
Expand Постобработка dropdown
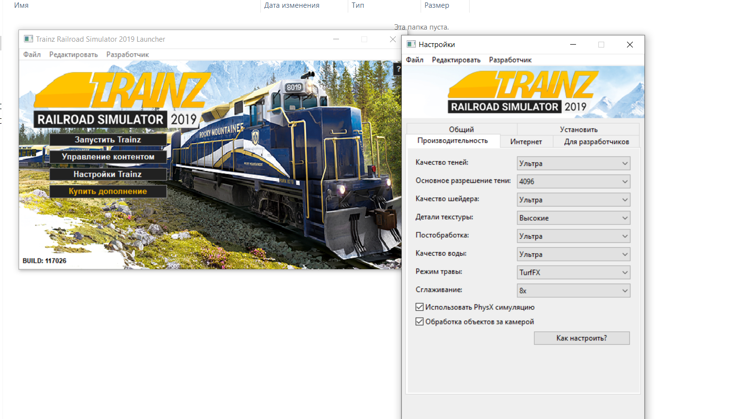coord(574,236)
